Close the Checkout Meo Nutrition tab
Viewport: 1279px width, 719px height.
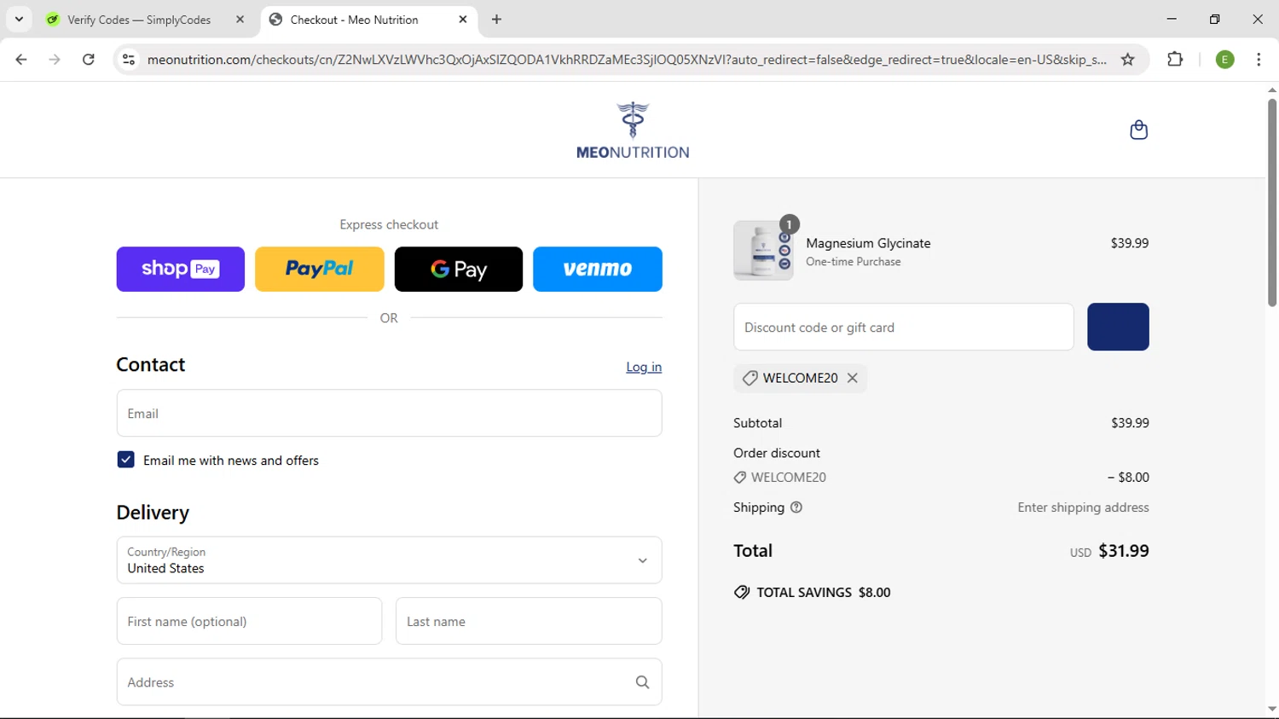[x=463, y=20]
